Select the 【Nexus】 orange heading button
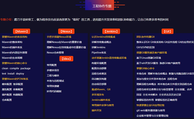Viewport: 194px width, 119px height. [66, 31]
